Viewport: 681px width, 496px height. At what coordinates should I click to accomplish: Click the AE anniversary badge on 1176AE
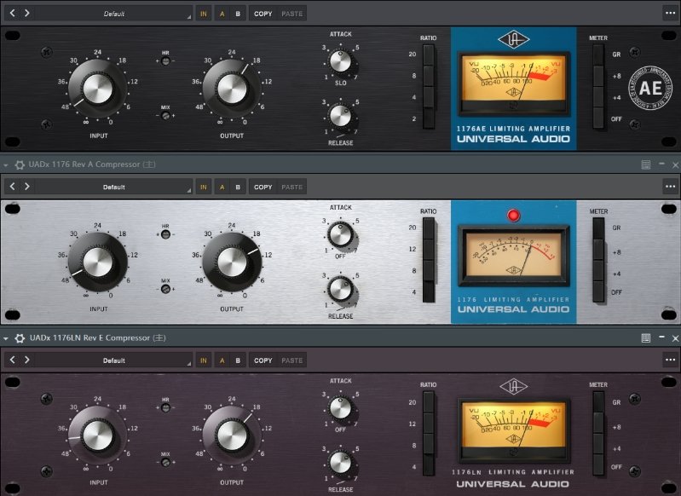650,88
